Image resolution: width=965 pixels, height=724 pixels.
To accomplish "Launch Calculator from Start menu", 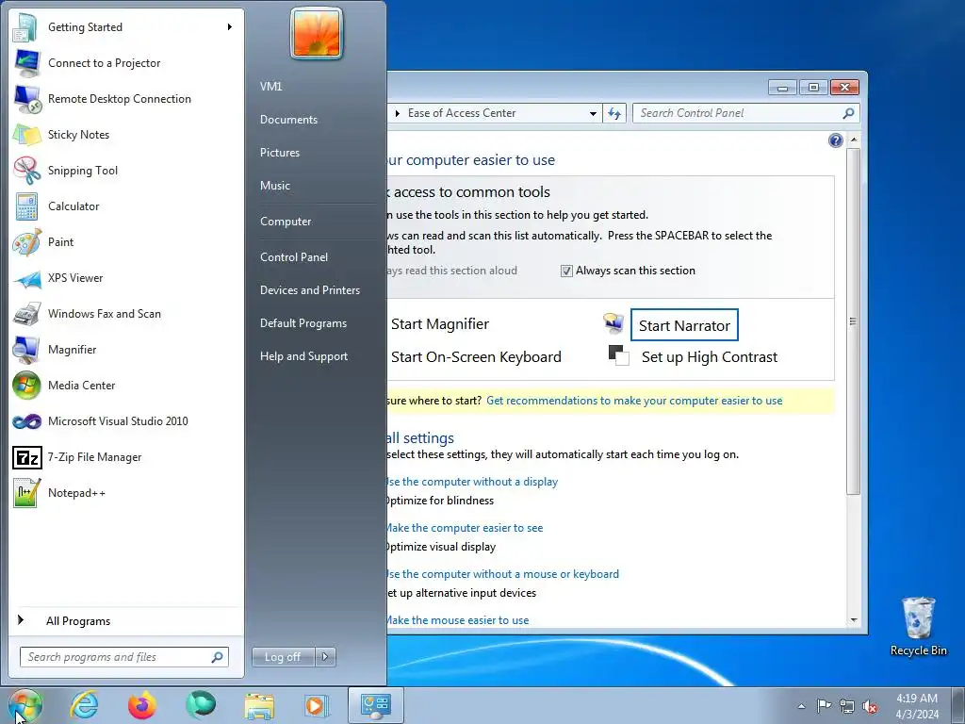I will click(126, 206).
